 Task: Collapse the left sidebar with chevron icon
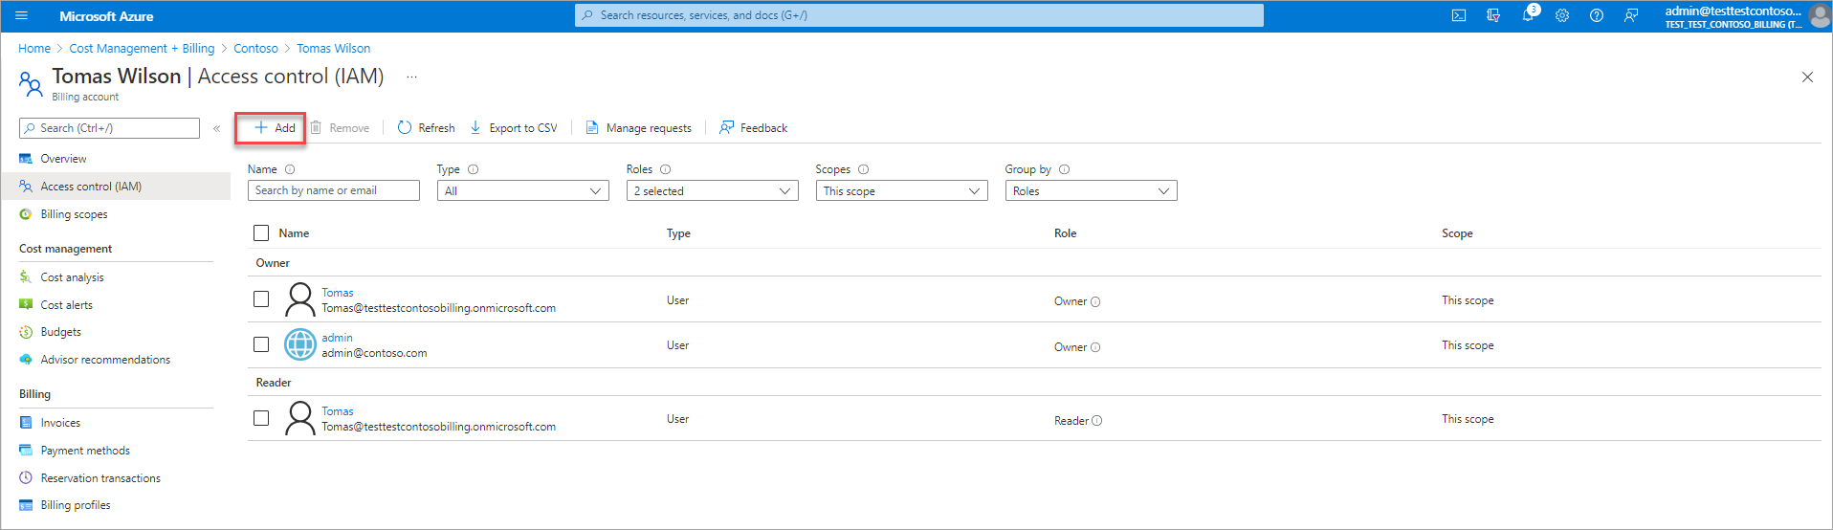[217, 128]
